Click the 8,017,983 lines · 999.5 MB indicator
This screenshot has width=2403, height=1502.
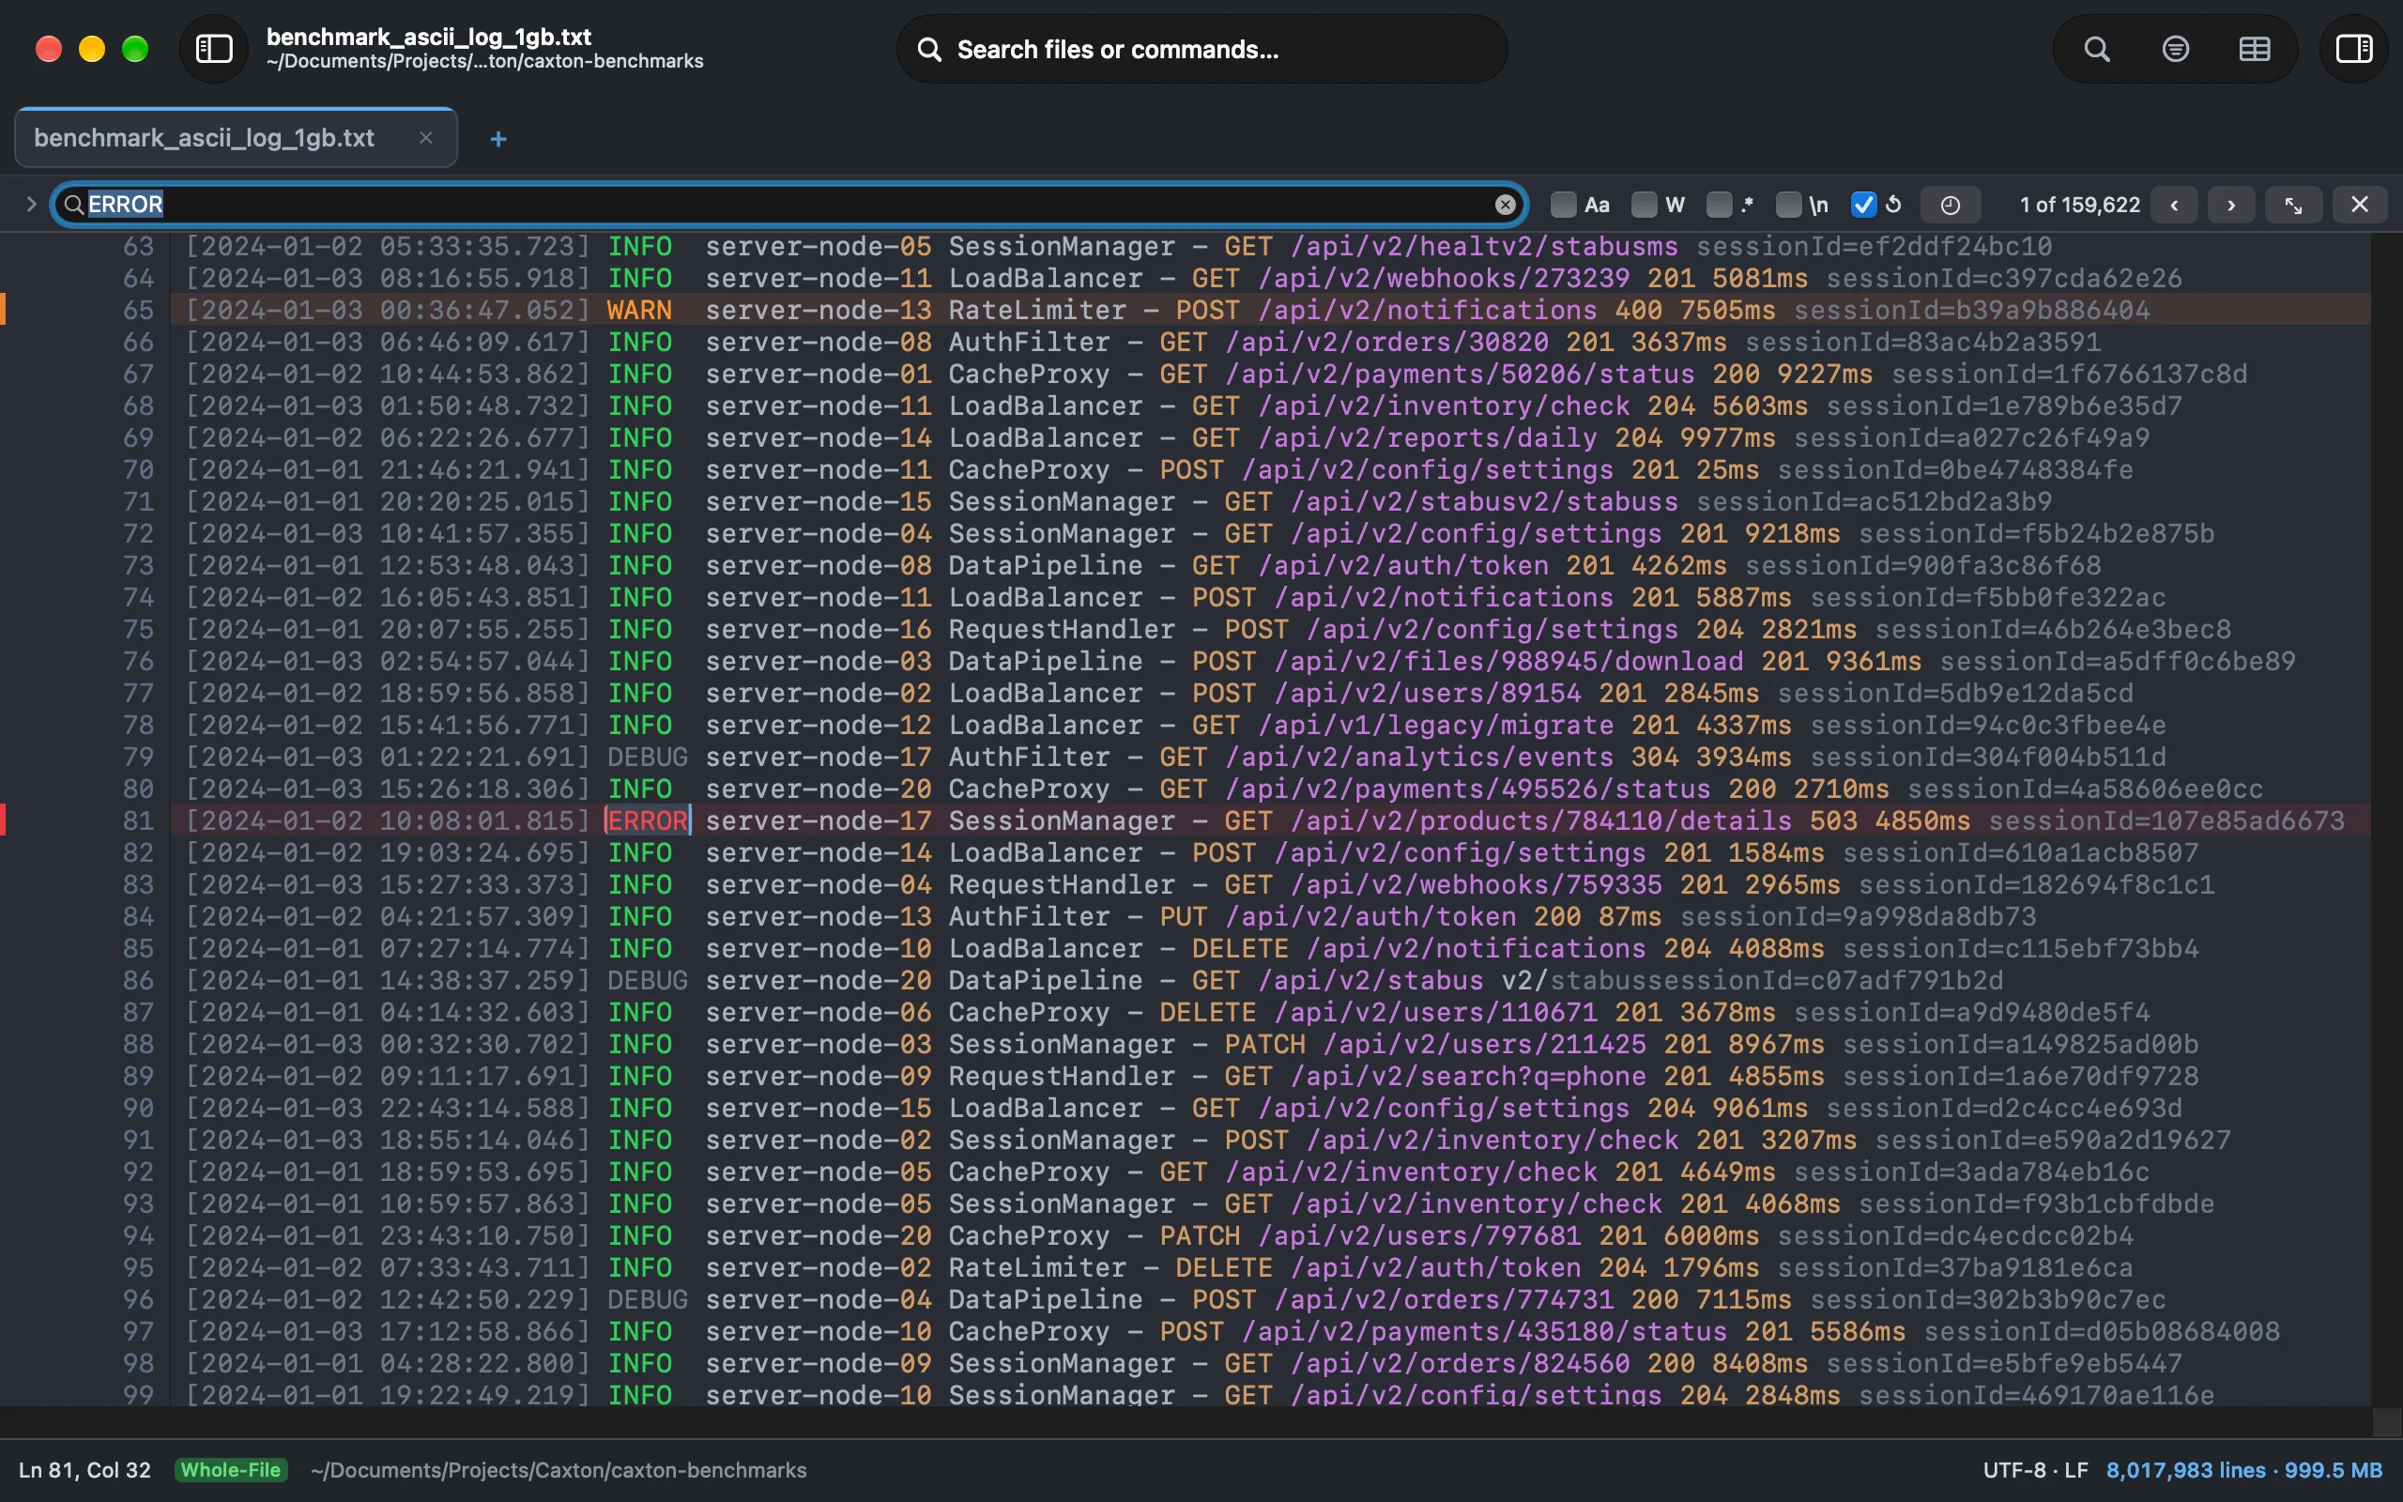(2244, 1470)
